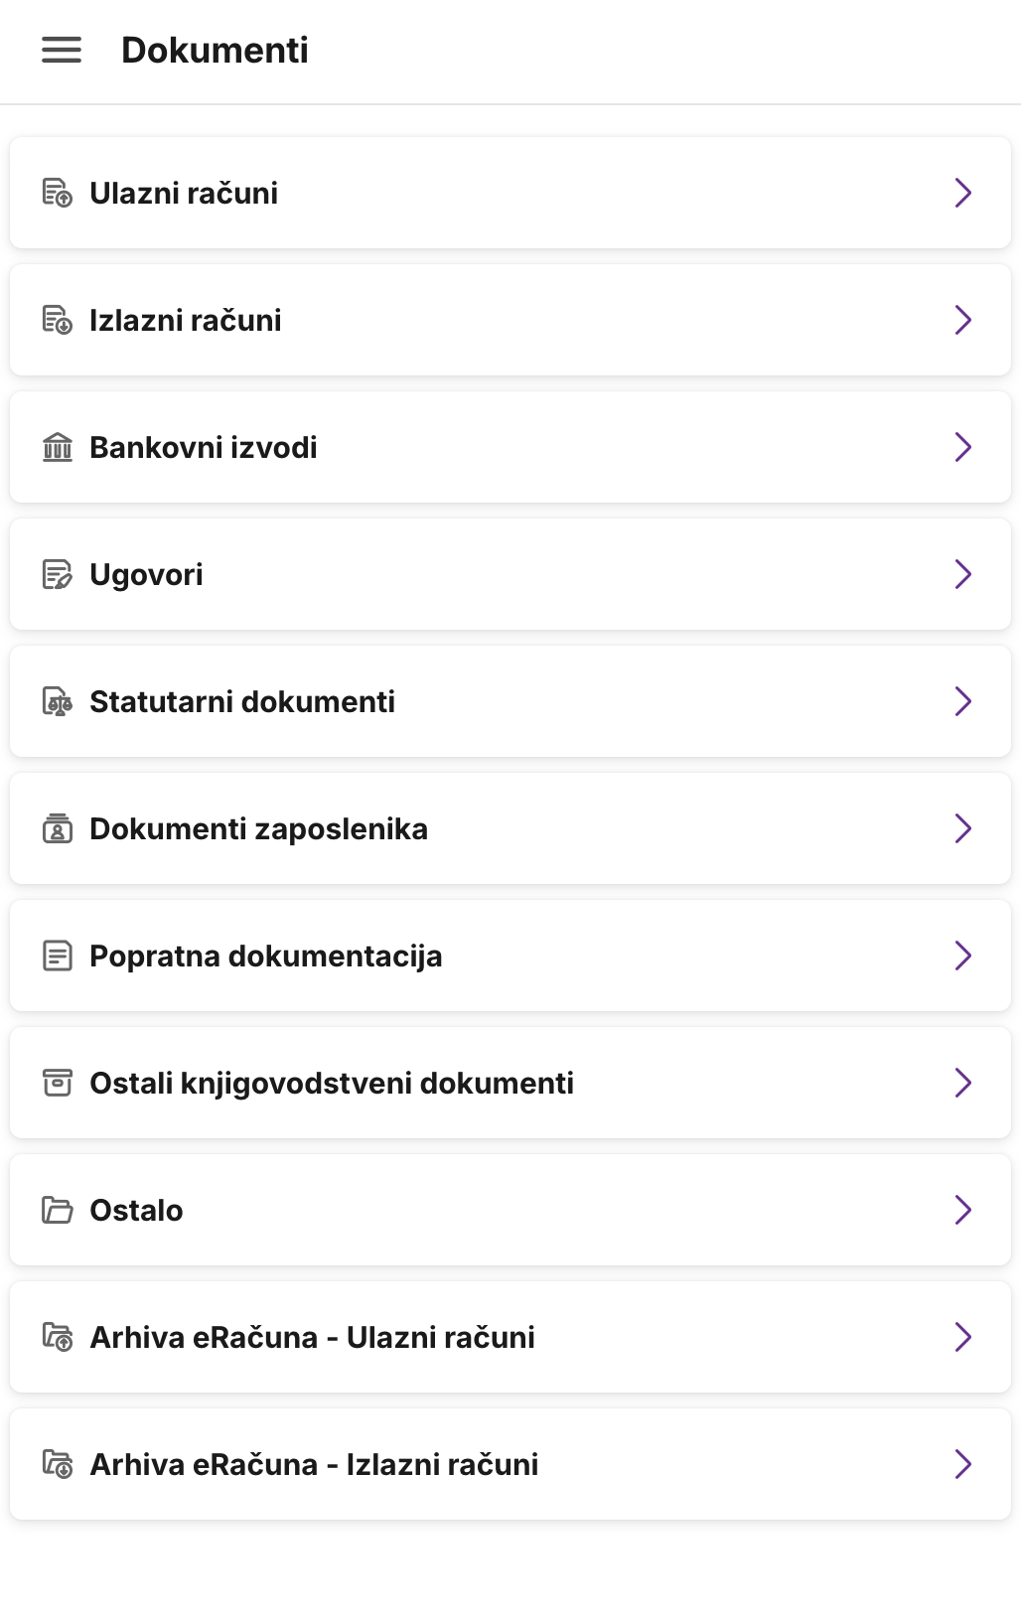
Task: Expand the Bankovni izvodi chevron arrow
Action: point(961,447)
